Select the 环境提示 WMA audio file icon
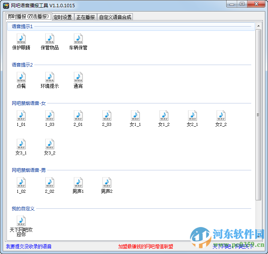This screenshot has width=268, height=254. (x=49, y=77)
